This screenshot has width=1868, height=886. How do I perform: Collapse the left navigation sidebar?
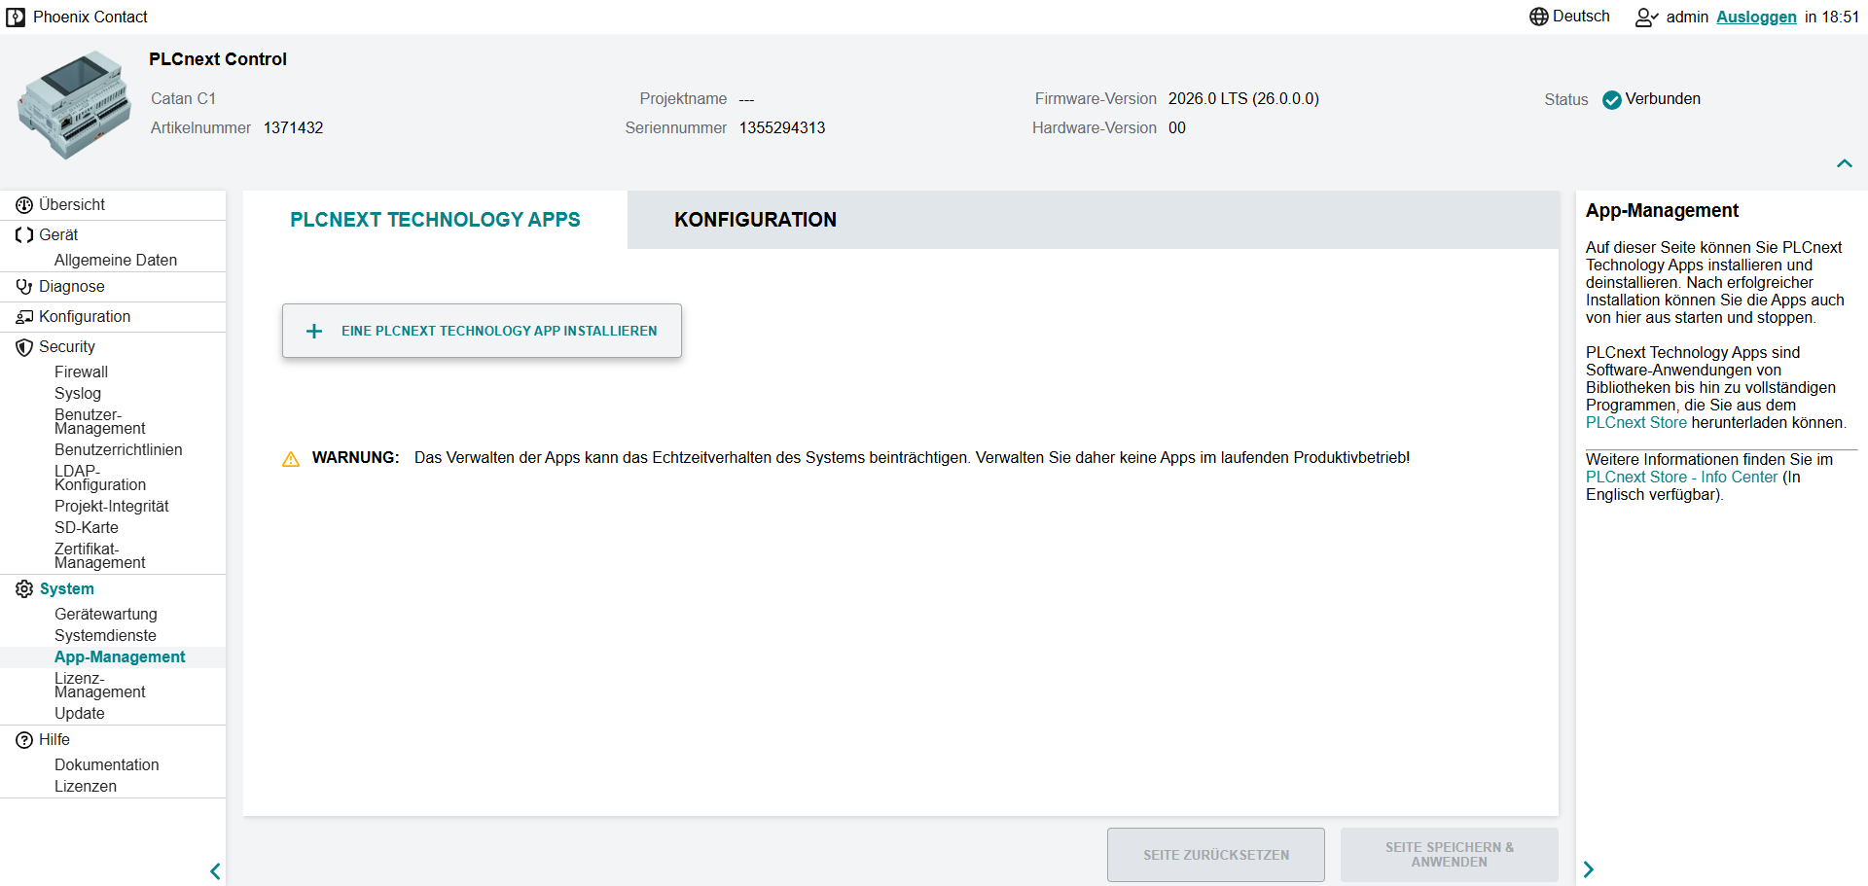[x=215, y=870]
